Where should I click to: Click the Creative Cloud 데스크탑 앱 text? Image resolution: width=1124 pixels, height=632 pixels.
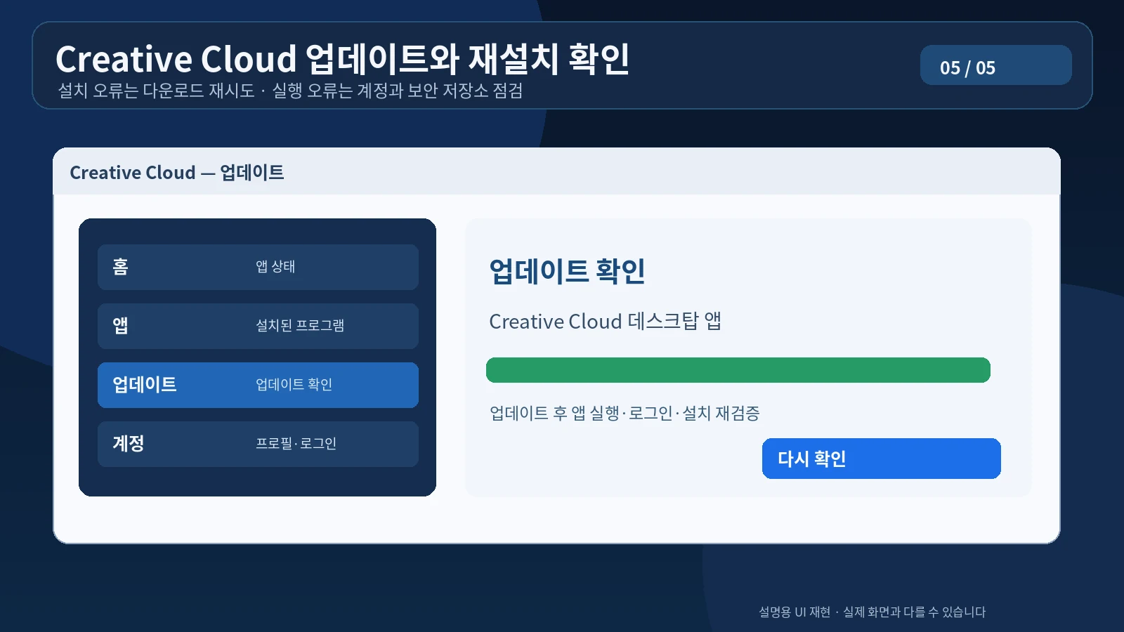click(605, 321)
